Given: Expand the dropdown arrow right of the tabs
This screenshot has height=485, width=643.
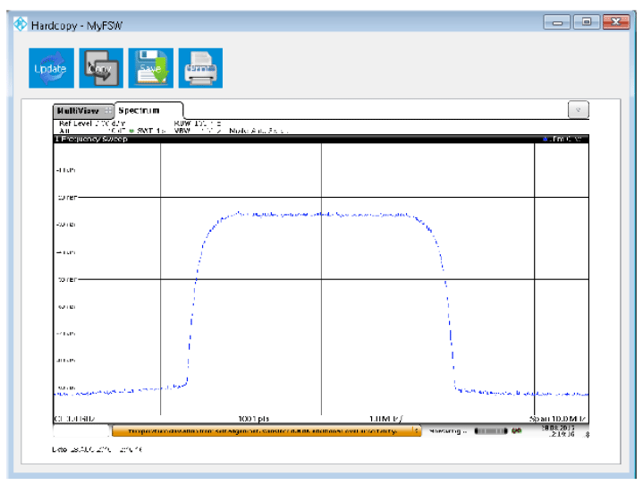Looking at the screenshot, I should [579, 109].
